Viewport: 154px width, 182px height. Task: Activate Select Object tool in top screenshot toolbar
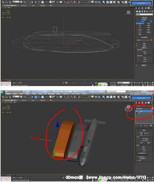[x=21, y=2]
